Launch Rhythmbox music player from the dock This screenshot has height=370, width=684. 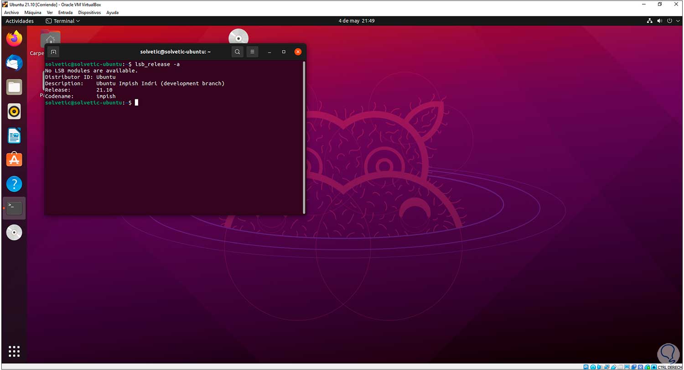14,111
